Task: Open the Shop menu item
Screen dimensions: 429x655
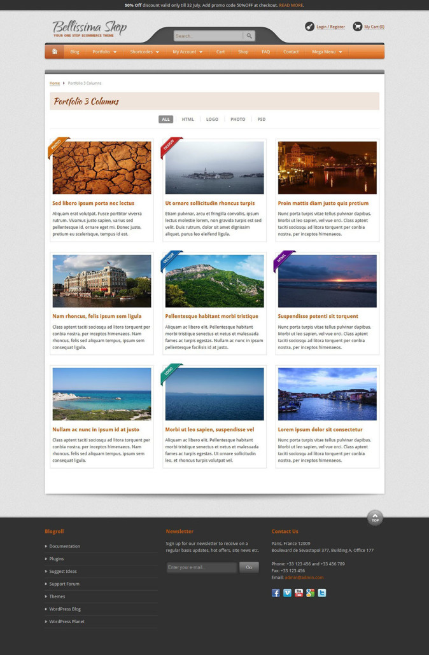Action: pyautogui.click(x=243, y=52)
